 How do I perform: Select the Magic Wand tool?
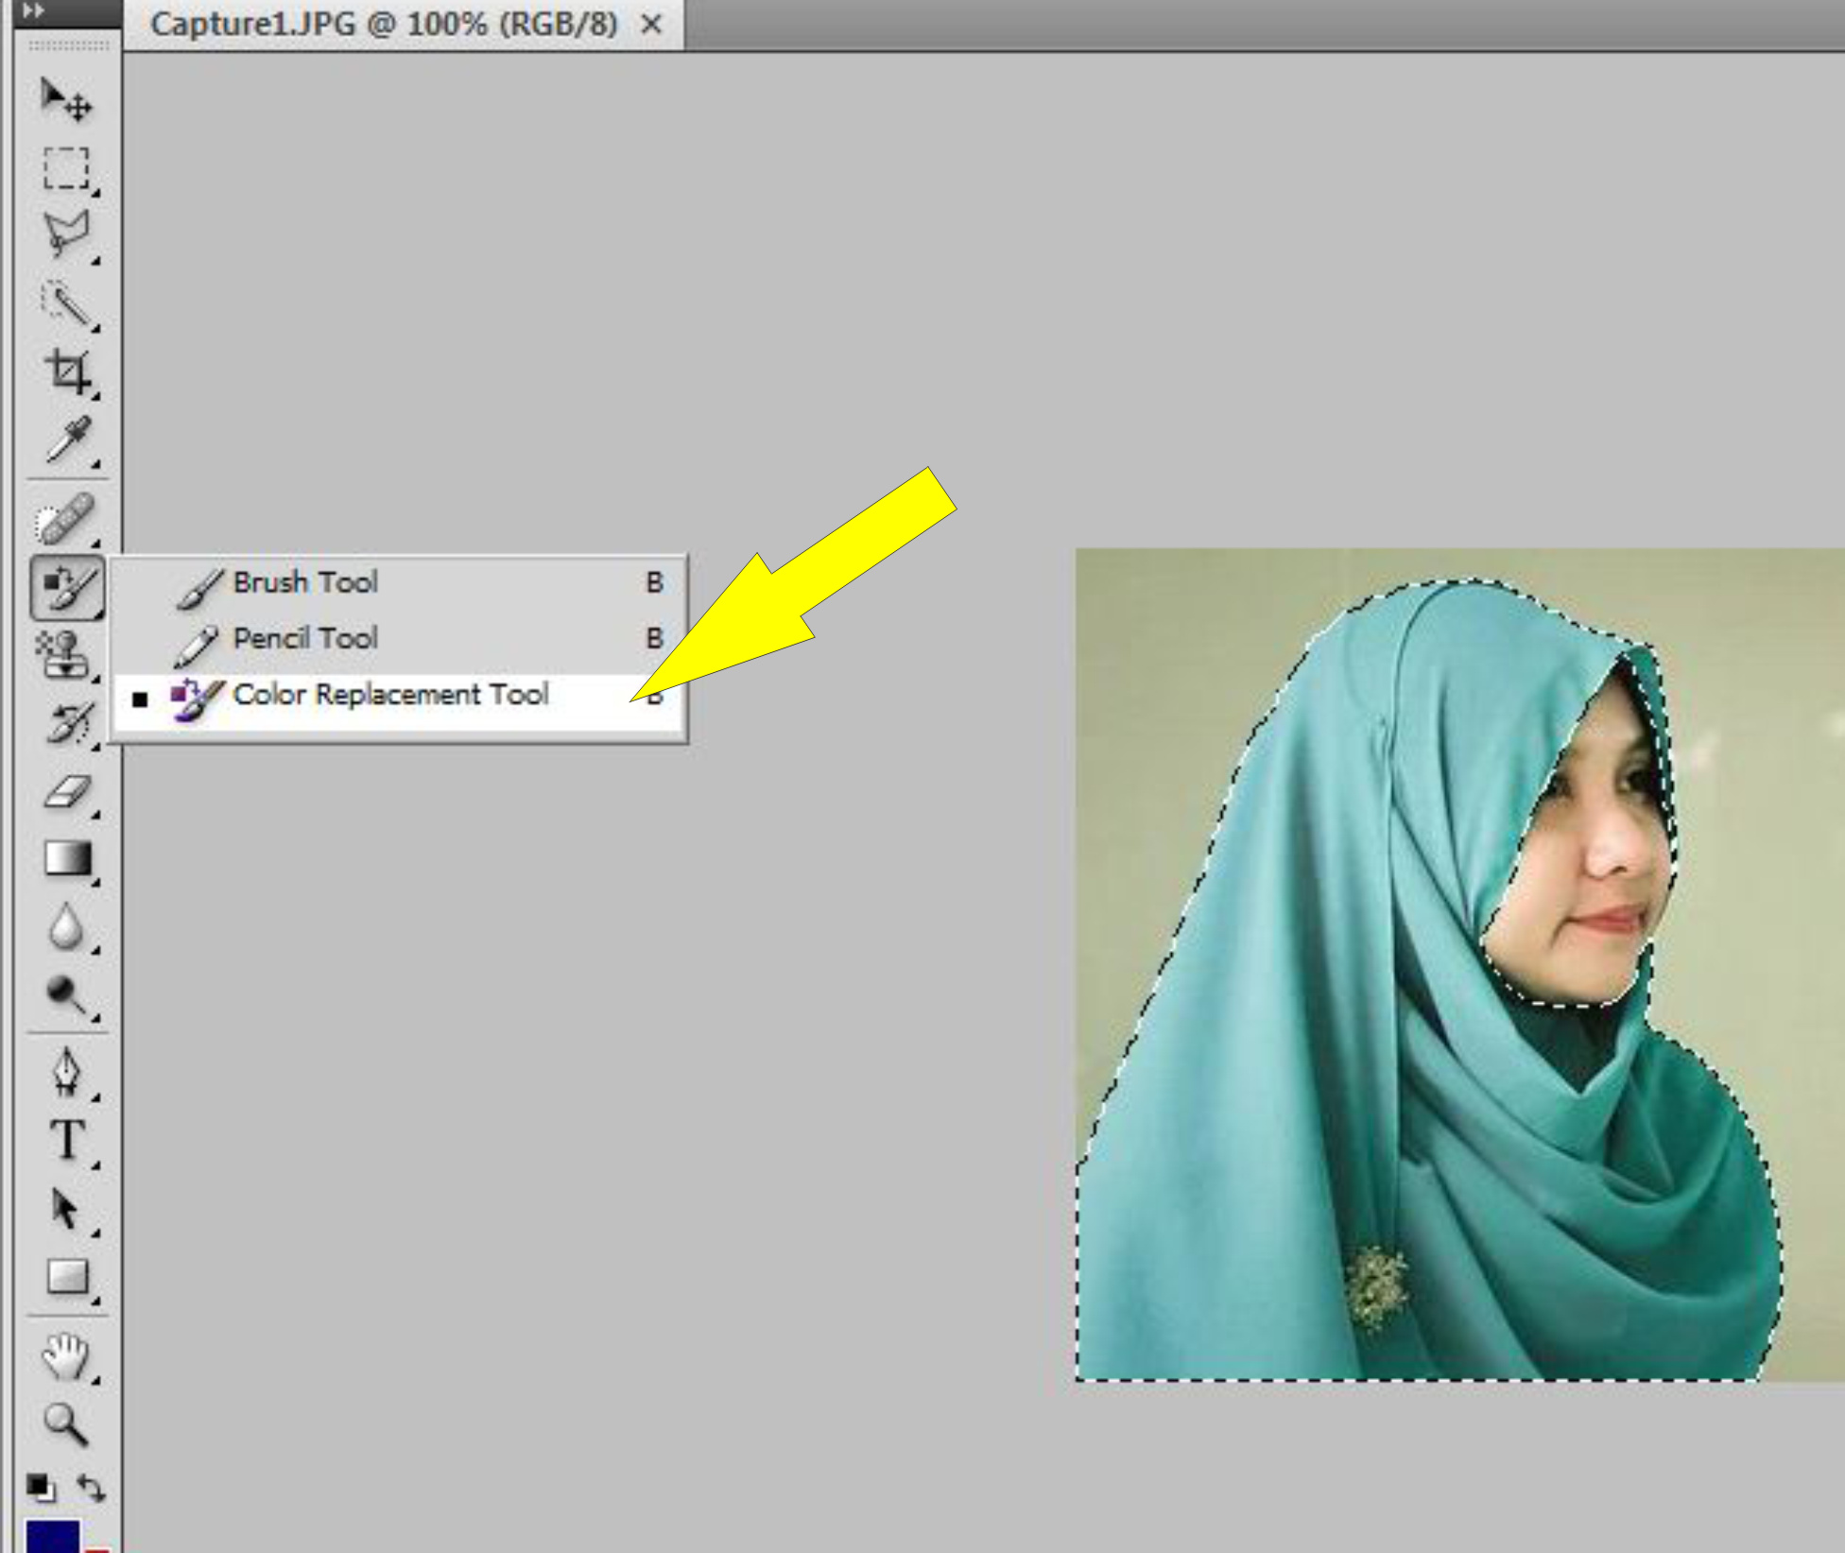point(66,304)
